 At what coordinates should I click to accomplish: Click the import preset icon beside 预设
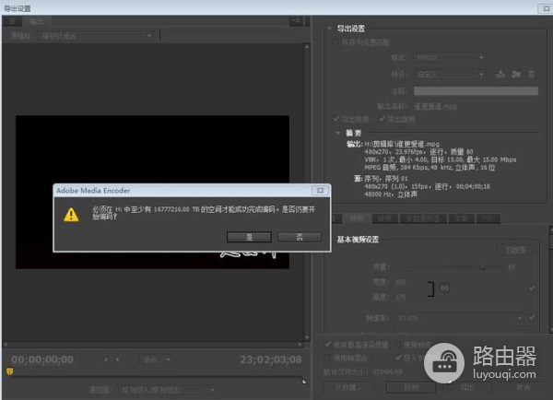[x=516, y=75]
